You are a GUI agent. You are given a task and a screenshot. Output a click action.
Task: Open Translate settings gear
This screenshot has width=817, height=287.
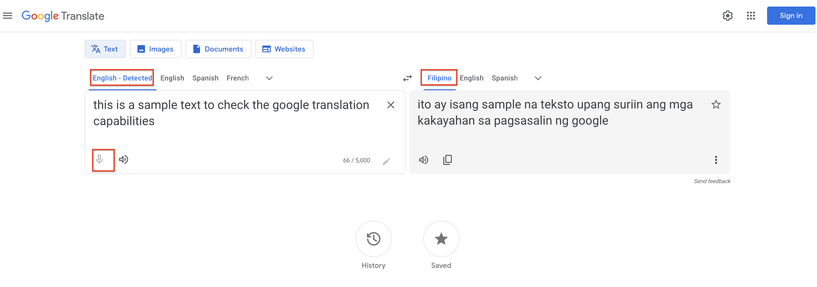[728, 16]
